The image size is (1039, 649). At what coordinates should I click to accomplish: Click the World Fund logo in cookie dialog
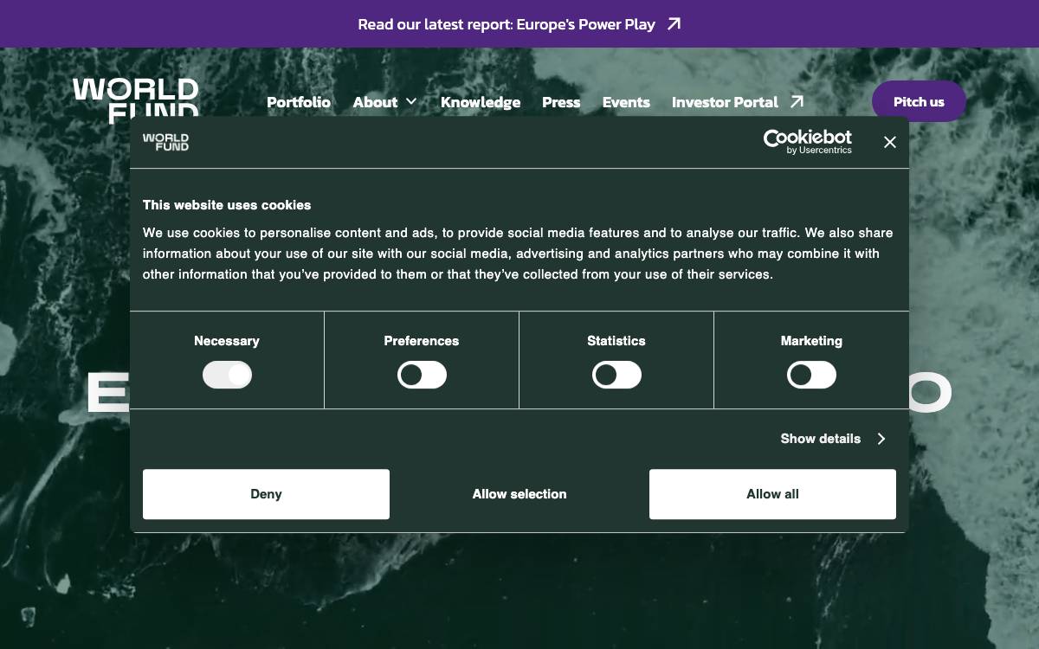[x=165, y=142]
